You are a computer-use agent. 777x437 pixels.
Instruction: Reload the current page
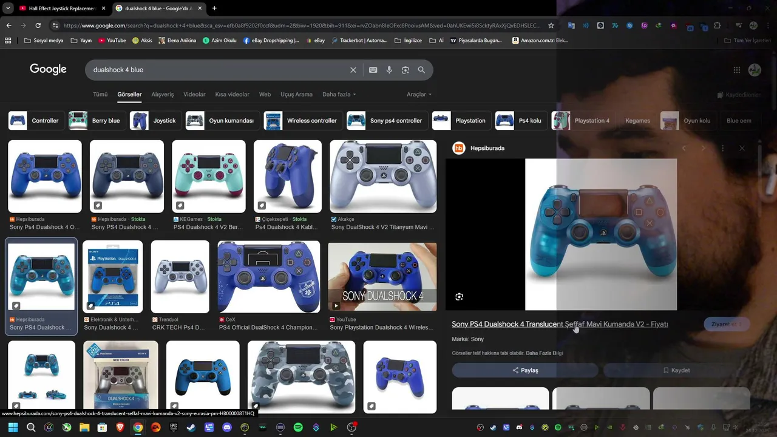point(38,25)
